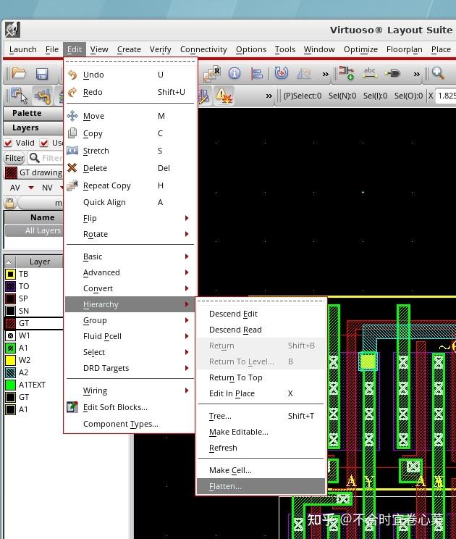Select the yellow TB layer swatch

coord(10,274)
